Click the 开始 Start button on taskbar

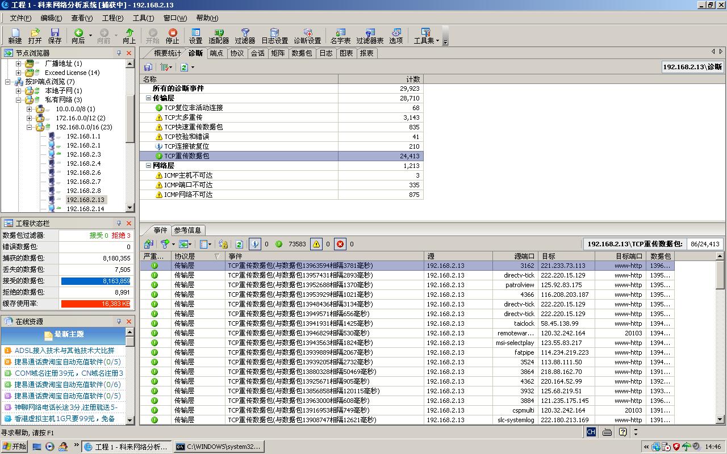coord(14,447)
